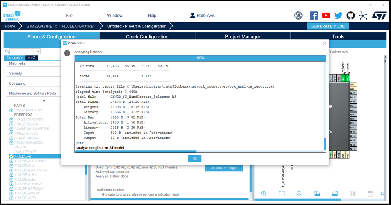Click the peripheral search input field
The image size is (391, 205).
coord(23,51)
